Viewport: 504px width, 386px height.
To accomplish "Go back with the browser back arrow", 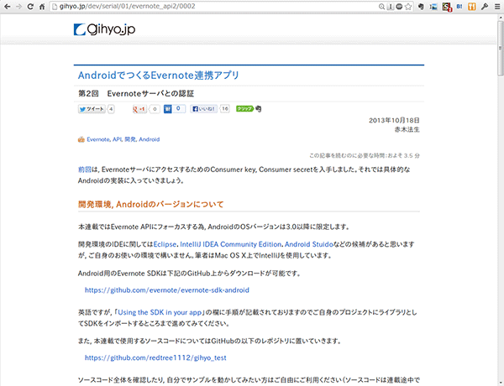I will 7,7.
